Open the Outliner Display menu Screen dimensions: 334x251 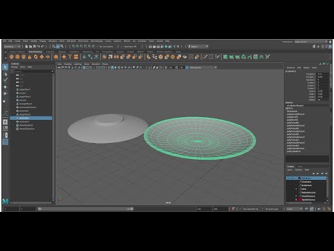(15, 67)
